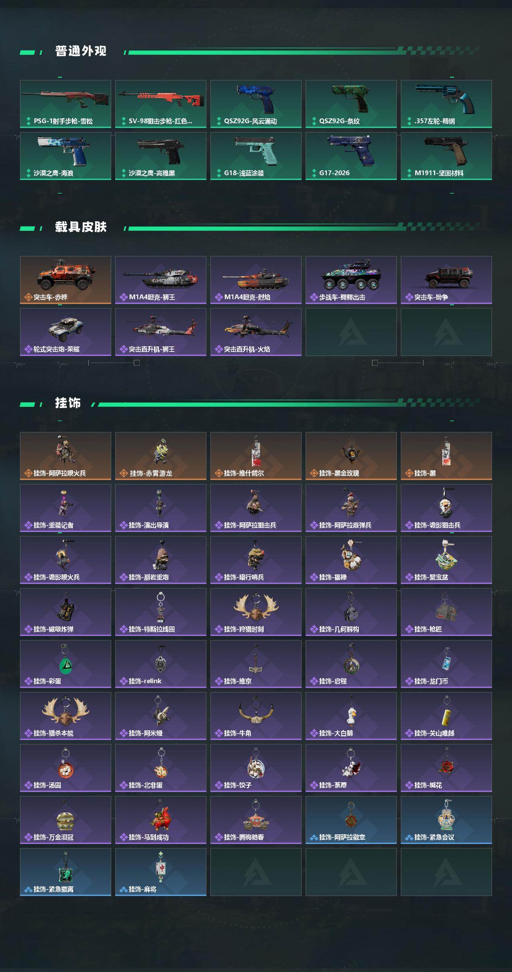
Task: Open the 突击直升机-火焰 helicopter skin
Action: 256,332
